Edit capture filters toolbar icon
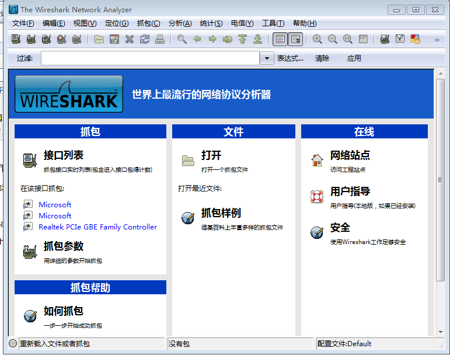450x355 pixels. click(x=385, y=39)
